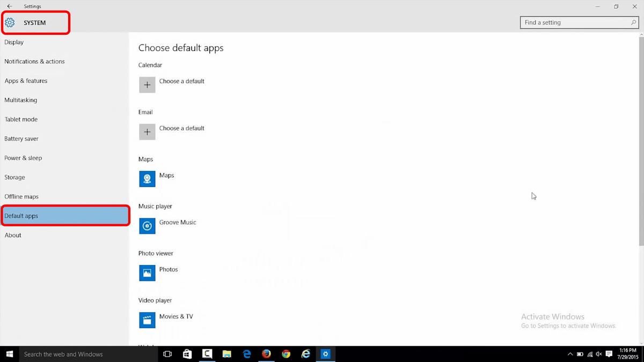Image resolution: width=644 pixels, height=362 pixels.
Task: Launch Internet Explorer from the taskbar
Action: [306, 354]
